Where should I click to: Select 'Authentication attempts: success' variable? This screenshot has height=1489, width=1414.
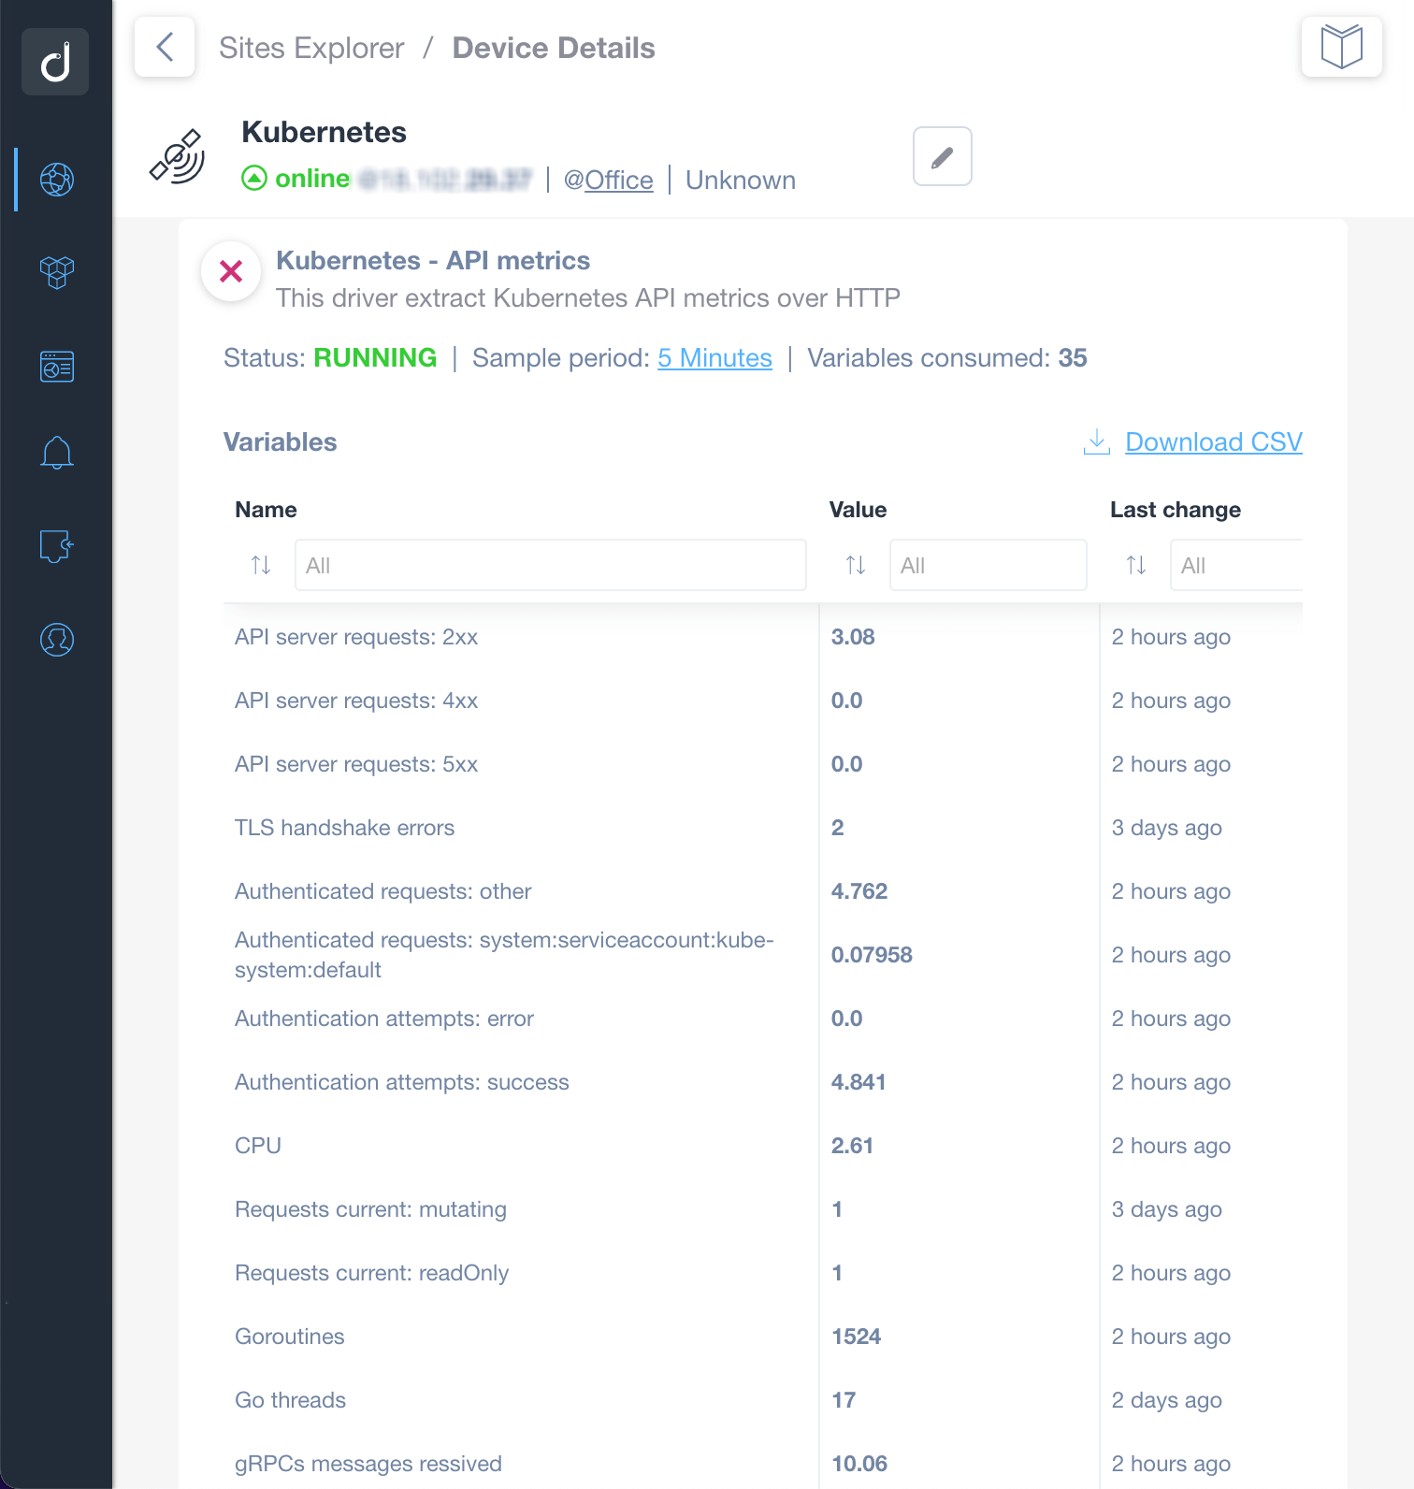pyautogui.click(x=402, y=1082)
